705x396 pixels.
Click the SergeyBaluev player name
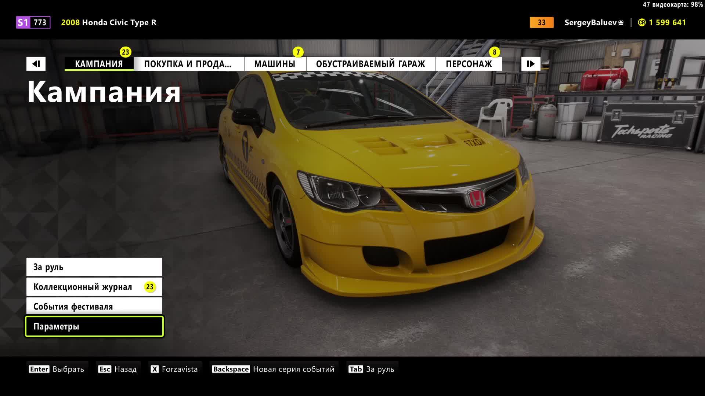[590, 22]
